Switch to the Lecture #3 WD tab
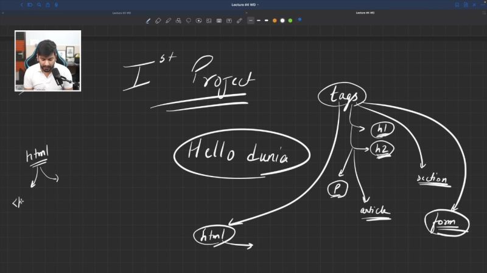Viewport: 487px width, 273px height. click(x=121, y=13)
